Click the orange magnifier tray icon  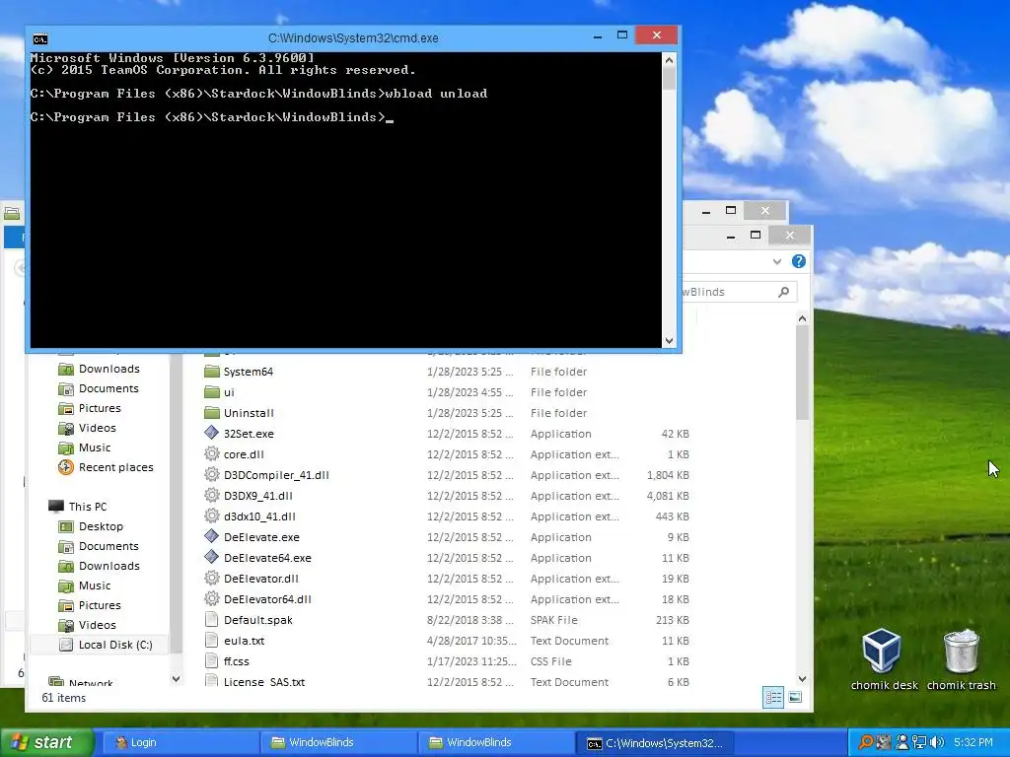pyautogui.click(x=866, y=742)
